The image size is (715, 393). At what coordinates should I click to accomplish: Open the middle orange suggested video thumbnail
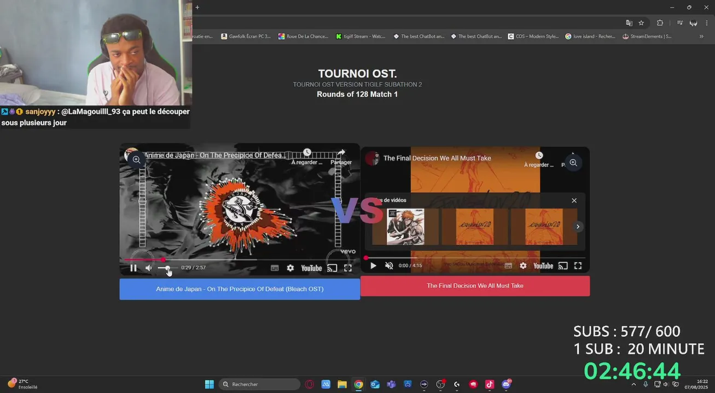point(474,227)
